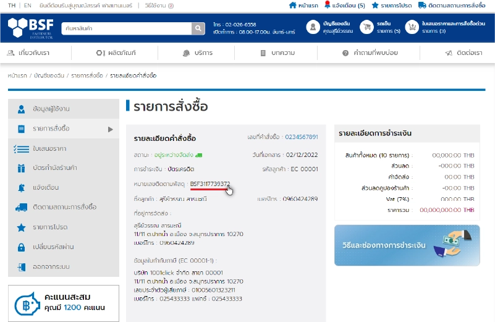Image resolution: width=495 pixels, height=322 pixels.
Task: Click the search magnifier icon
Action: coord(198,28)
